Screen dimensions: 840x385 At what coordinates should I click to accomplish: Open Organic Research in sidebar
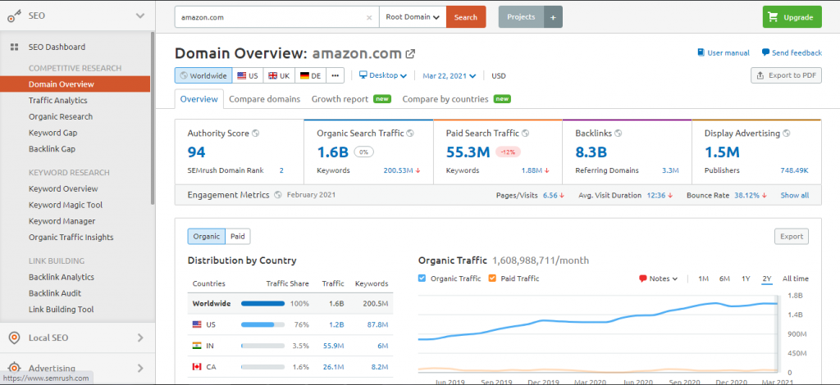click(x=61, y=116)
